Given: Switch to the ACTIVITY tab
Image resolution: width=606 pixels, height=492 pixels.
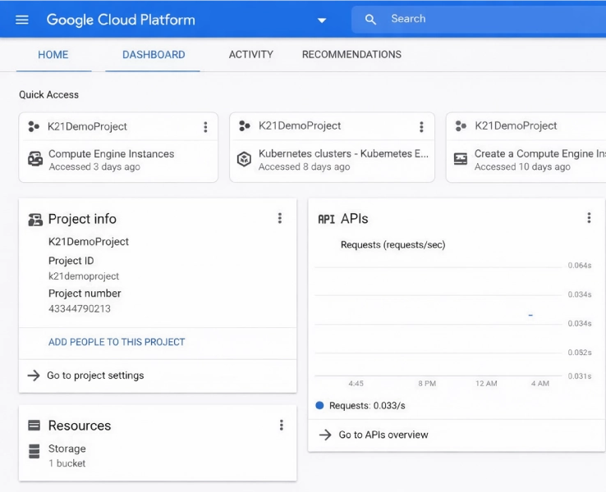Looking at the screenshot, I should point(250,54).
